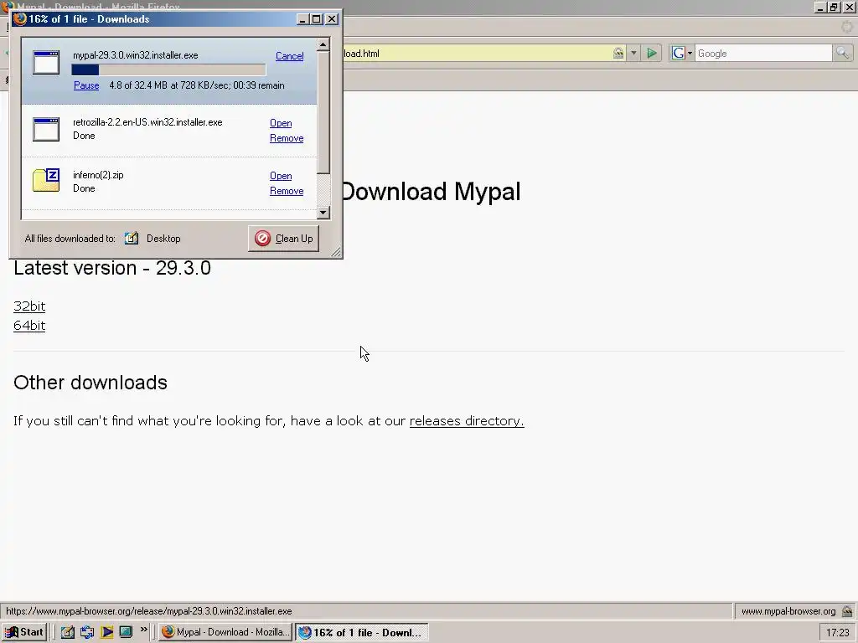The width and height of the screenshot is (858, 643).
Task: Maximize the Downloads window
Action: pyautogui.click(x=317, y=19)
